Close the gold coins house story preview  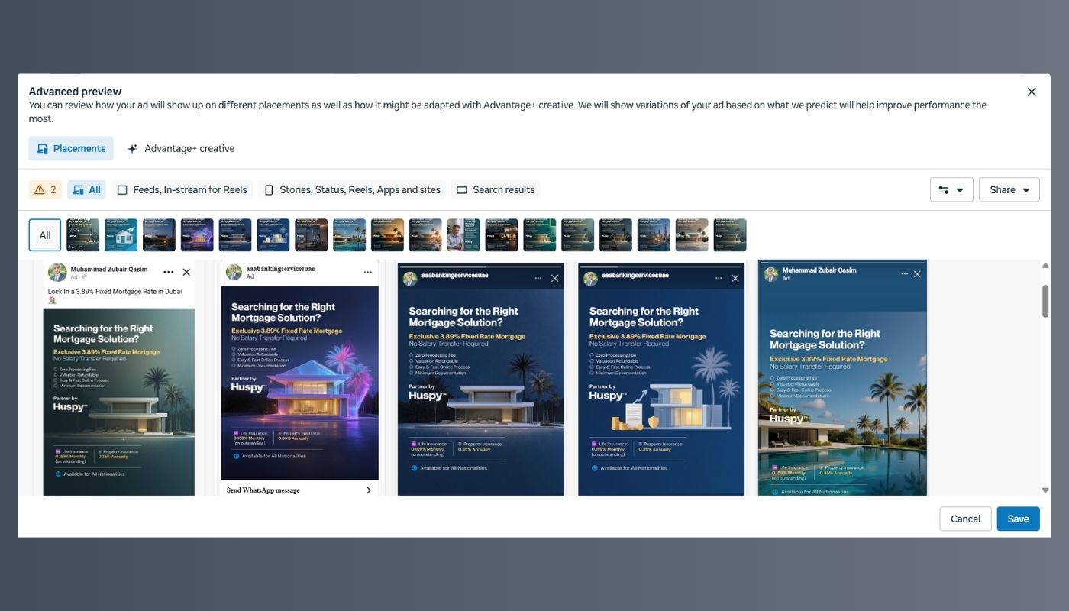click(x=735, y=278)
